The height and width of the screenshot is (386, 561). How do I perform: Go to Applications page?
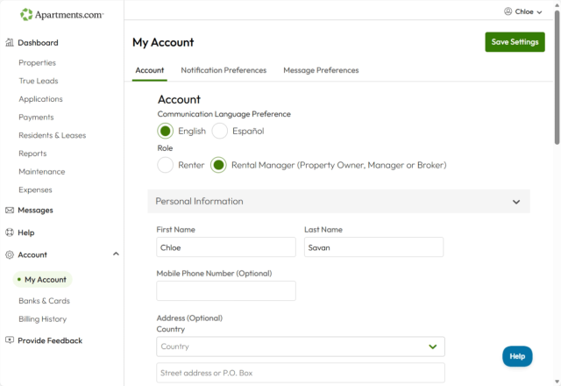(41, 99)
